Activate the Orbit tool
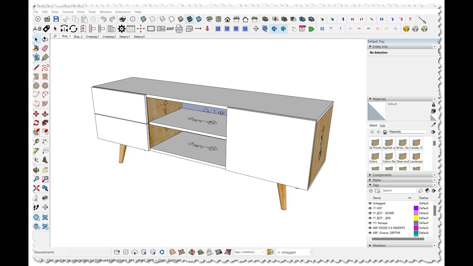 pos(36,170)
